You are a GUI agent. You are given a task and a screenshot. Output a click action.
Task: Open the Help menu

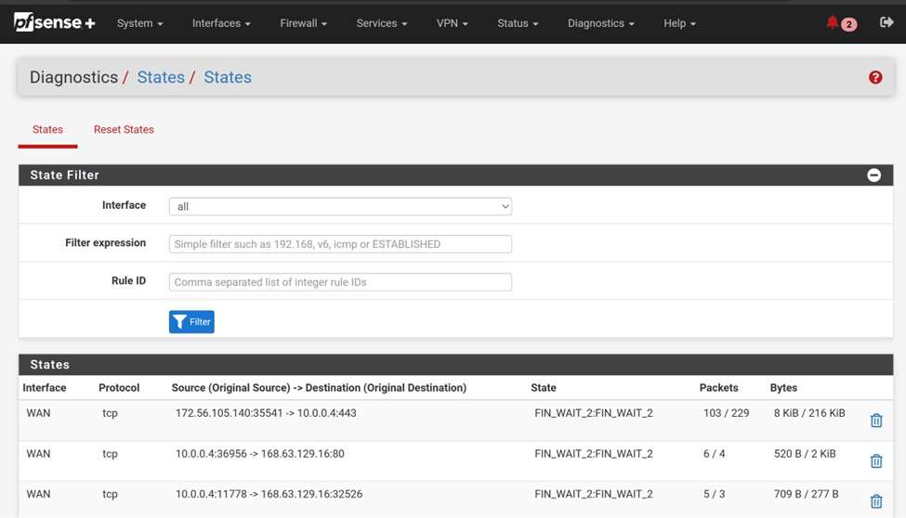[x=679, y=23]
